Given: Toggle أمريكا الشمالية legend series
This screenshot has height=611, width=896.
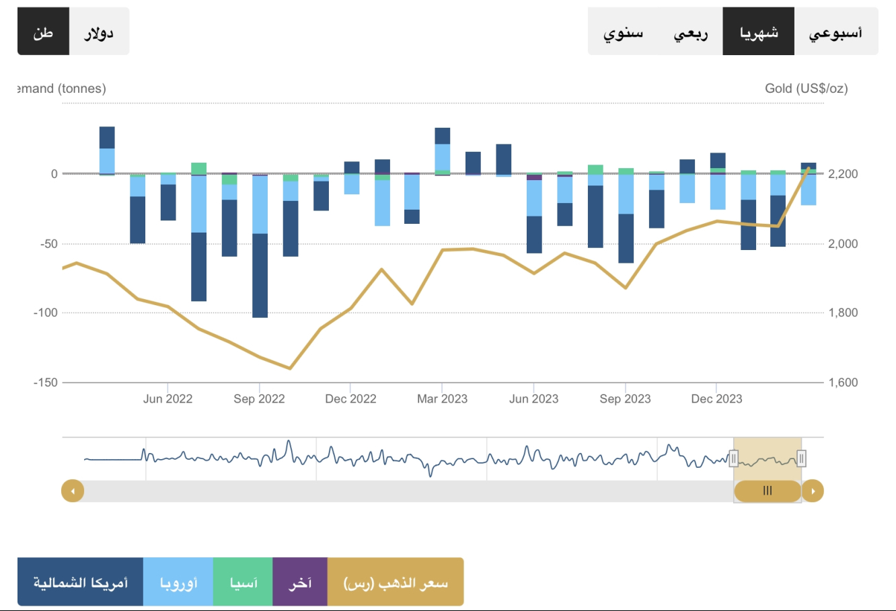Looking at the screenshot, I should [x=81, y=582].
